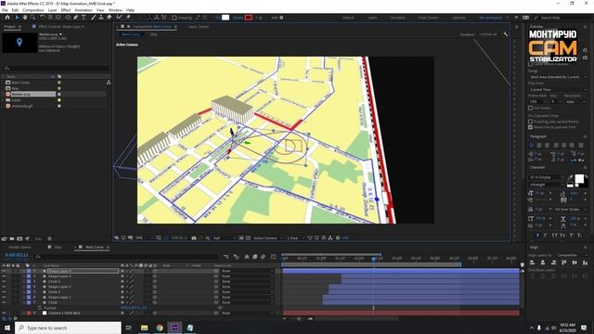Open the Effect menu
Image resolution: width=594 pixels, height=334 pixels.
[x=66, y=10]
